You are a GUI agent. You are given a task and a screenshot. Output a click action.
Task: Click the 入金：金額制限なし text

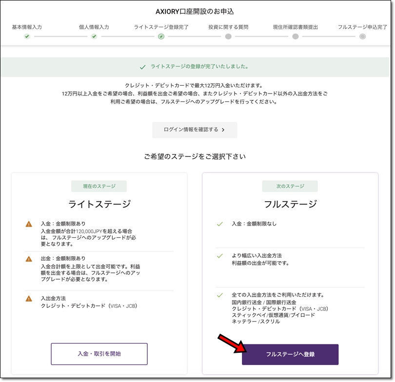click(x=254, y=224)
